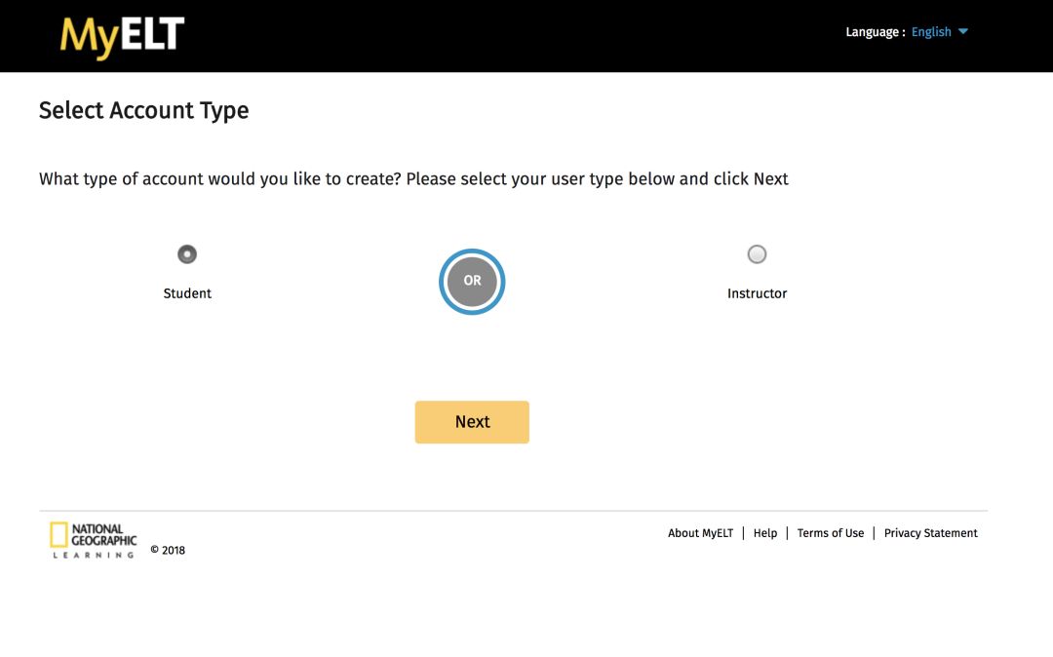Click the Next button
1053x657 pixels.
coord(472,422)
